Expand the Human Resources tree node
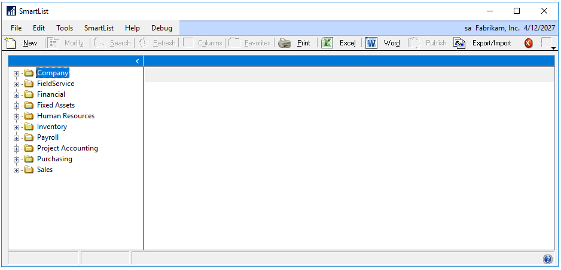561x270 pixels. pyautogui.click(x=16, y=117)
